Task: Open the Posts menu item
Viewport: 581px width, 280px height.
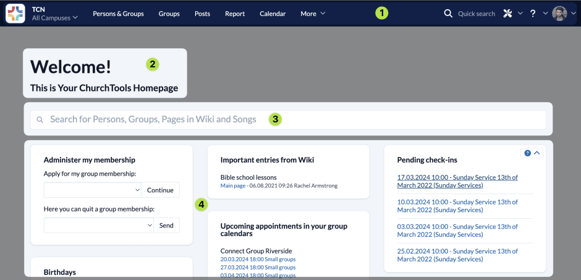Action: pyautogui.click(x=202, y=14)
